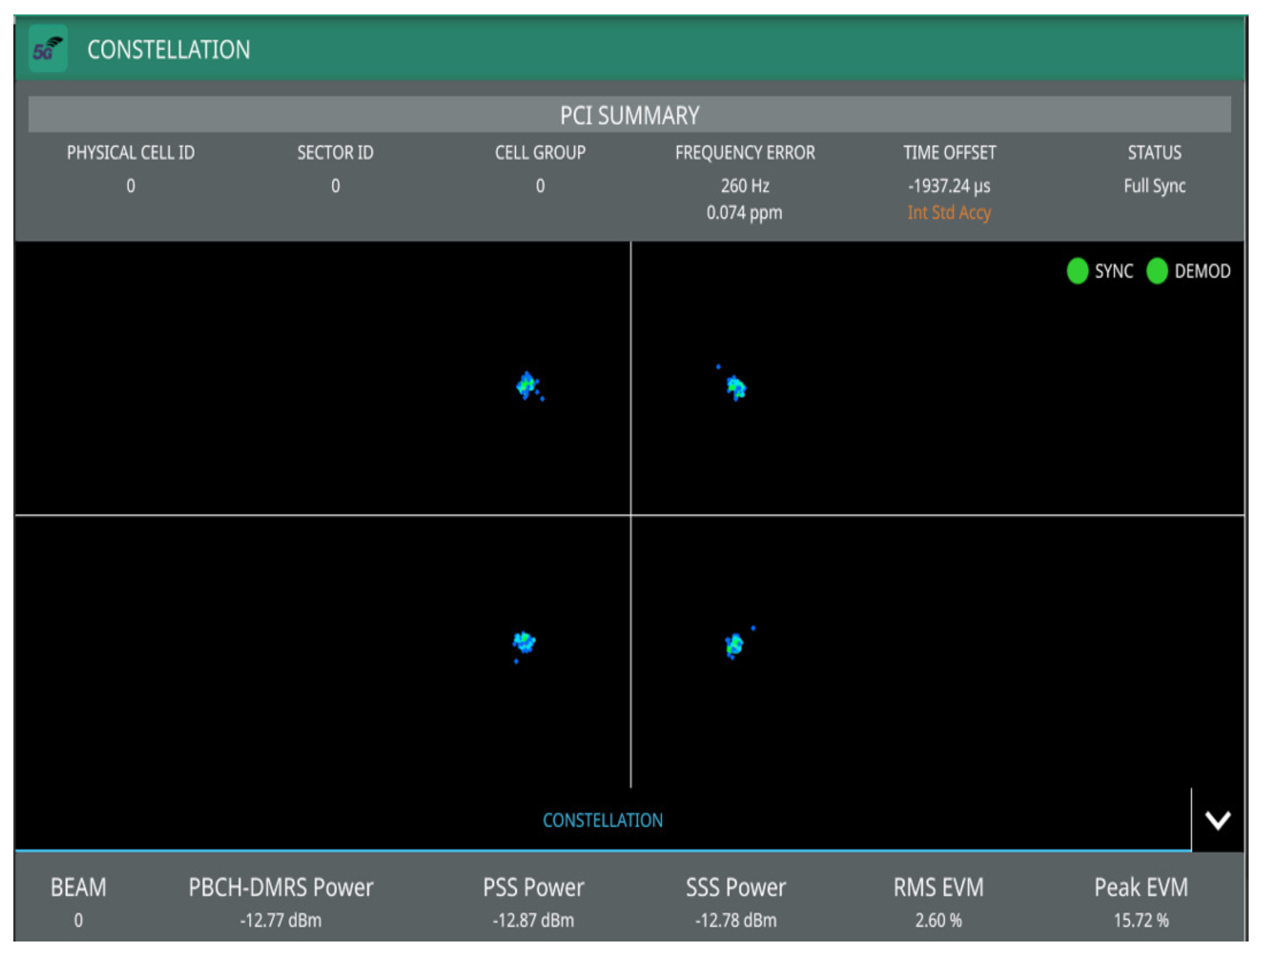The width and height of the screenshot is (1261, 959).
Task: Click the -1937.24 µs time offset value
Action: (949, 186)
